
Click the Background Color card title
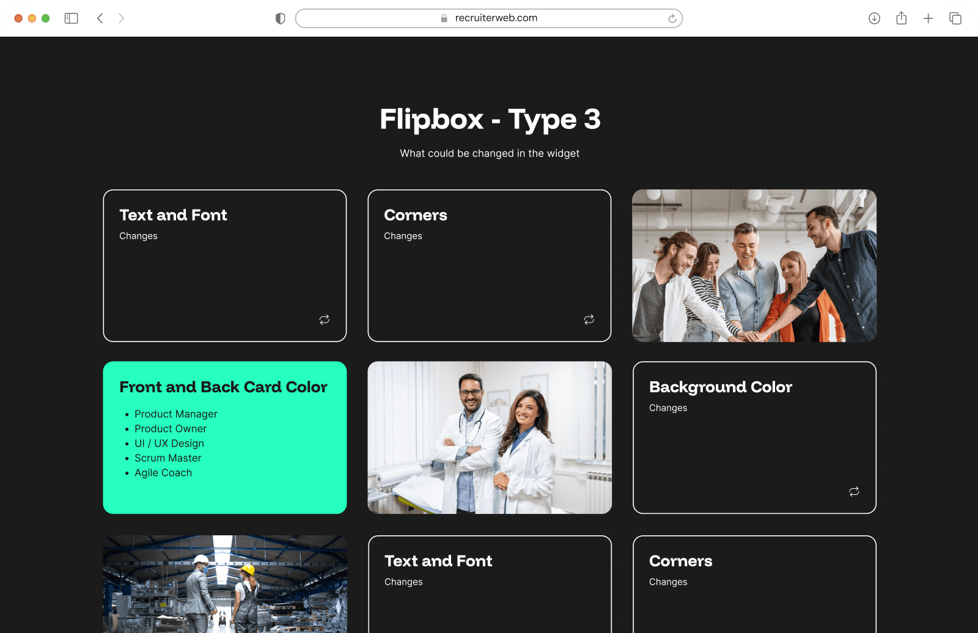pos(720,387)
